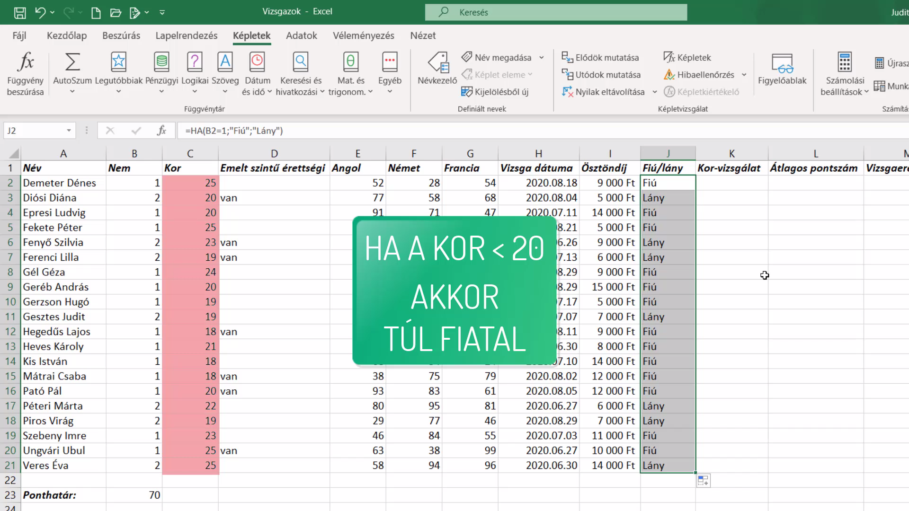Click Utódok mutatása trace dependents
Screen dimensions: 909x511
tap(601, 75)
